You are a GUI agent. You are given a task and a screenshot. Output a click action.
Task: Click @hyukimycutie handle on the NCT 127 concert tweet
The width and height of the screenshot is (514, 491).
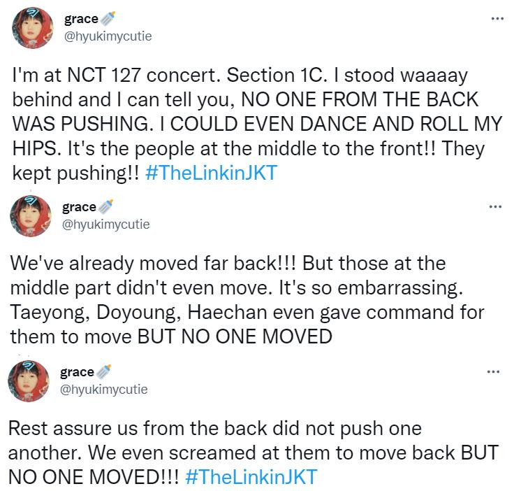pyautogui.click(x=108, y=36)
